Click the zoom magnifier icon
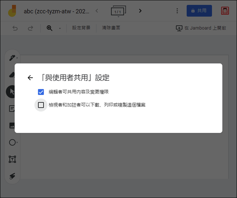This screenshot has height=198, width=237. 49,28
